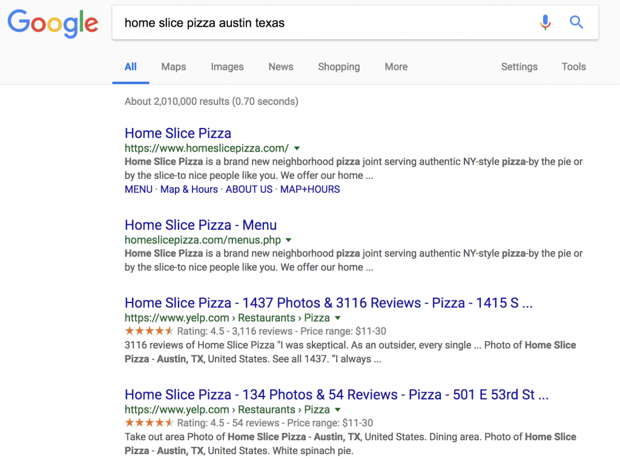620x468 pixels.
Task: Click the About 2,010,000 results text
Action: pos(211,101)
